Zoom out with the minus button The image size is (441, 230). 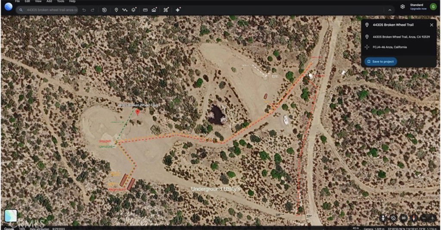[424, 218]
